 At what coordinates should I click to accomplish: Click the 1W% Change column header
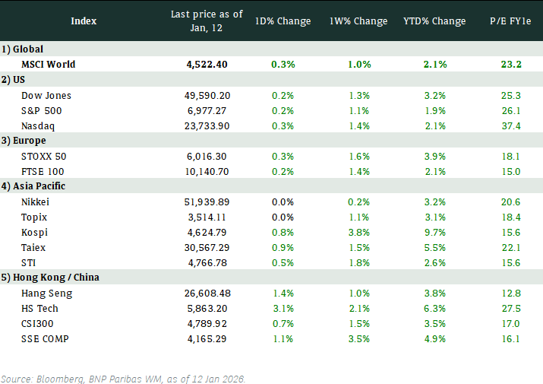click(x=358, y=21)
